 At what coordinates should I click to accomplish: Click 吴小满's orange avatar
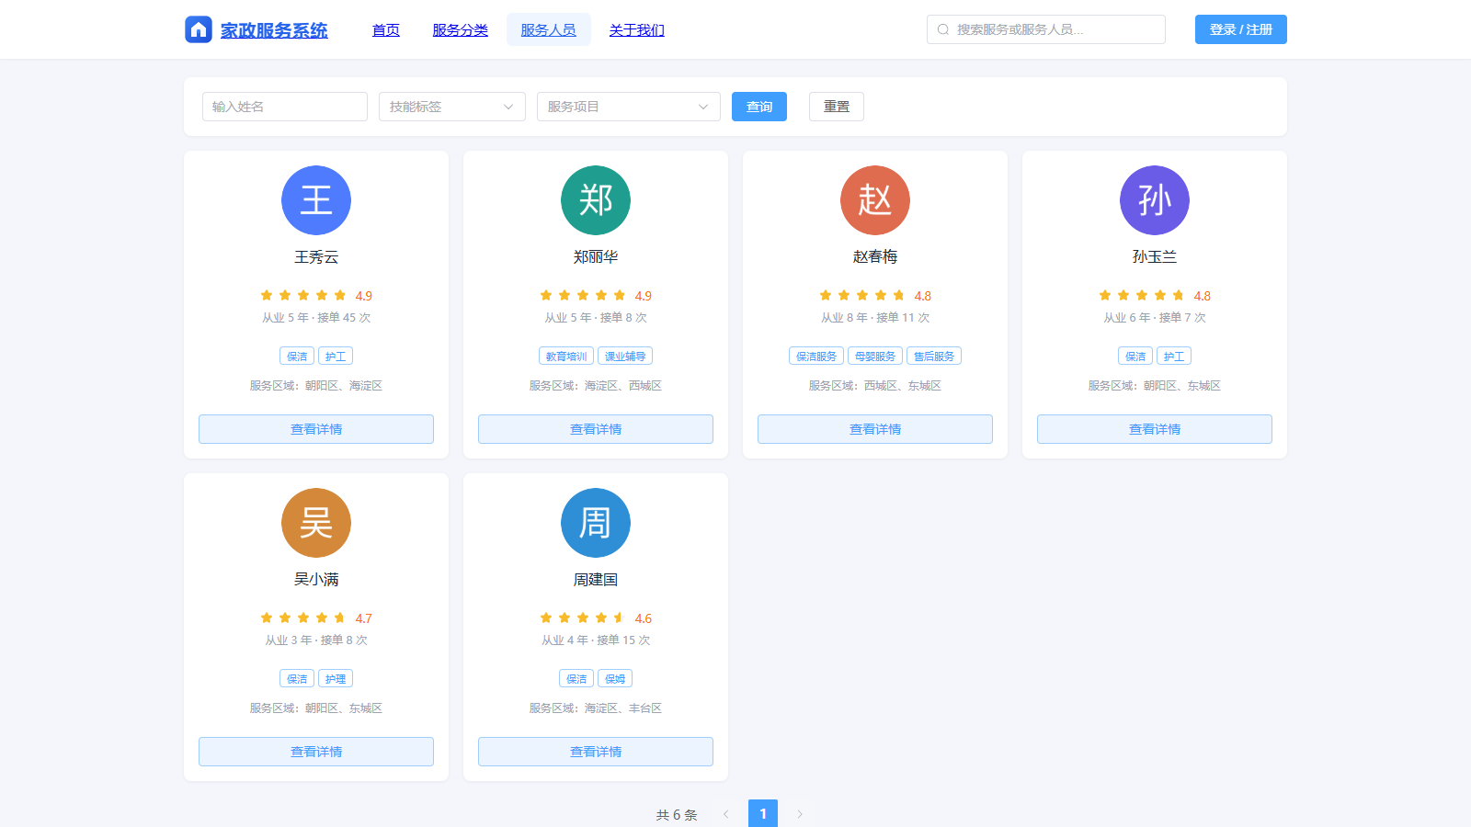pos(316,523)
